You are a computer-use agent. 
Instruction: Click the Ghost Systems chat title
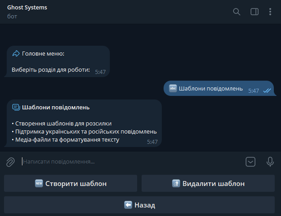click(27, 8)
